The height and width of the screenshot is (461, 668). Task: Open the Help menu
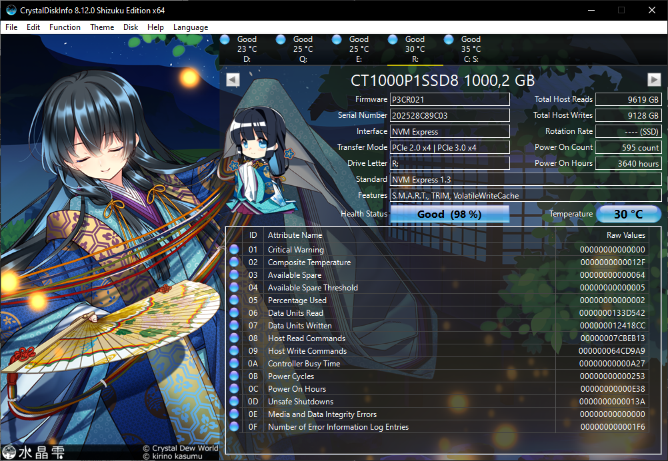tap(155, 27)
